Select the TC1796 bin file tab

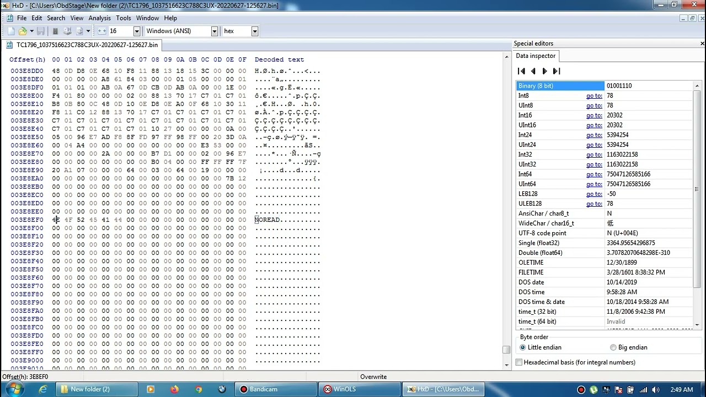pyautogui.click(x=82, y=45)
